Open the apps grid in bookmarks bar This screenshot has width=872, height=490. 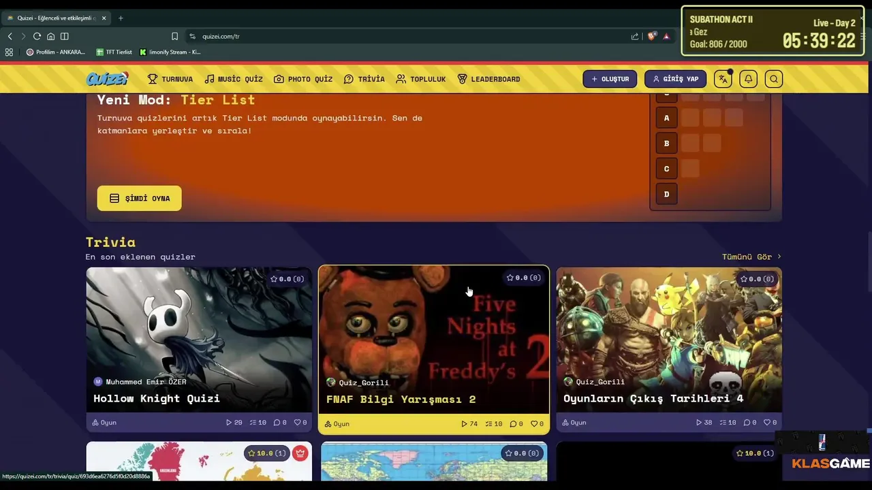[9, 52]
